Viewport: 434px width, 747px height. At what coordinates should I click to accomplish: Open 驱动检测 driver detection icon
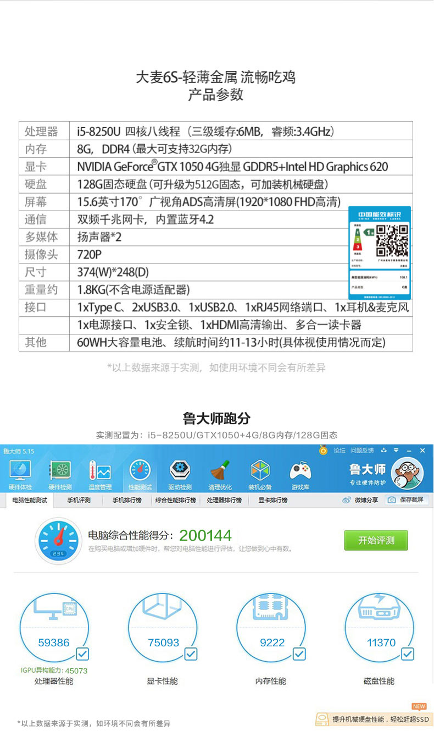coord(180,475)
